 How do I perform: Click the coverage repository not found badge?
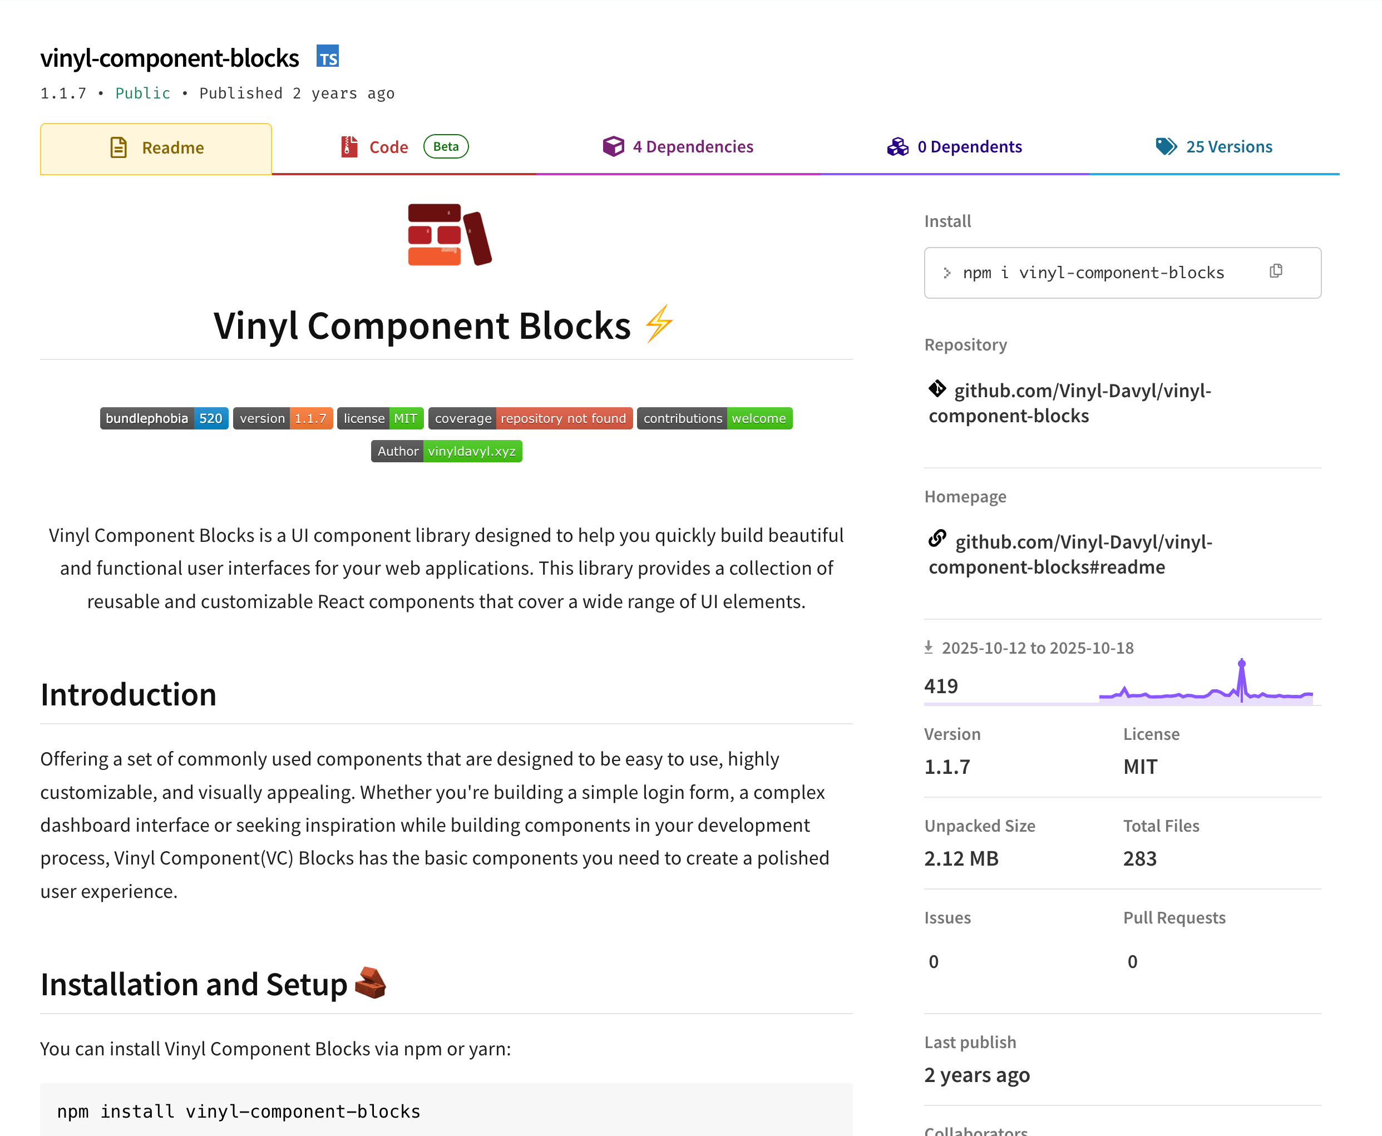[530, 418]
